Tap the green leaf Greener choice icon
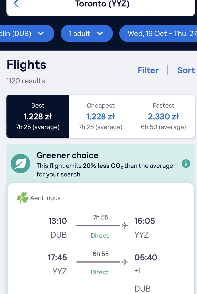 (x=20, y=164)
